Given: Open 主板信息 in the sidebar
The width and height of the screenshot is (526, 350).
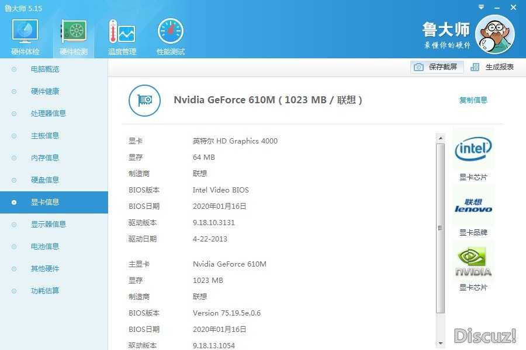Looking at the screenshot, I should [x=54, y=136].
